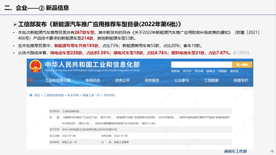Click the 发文字号 announcement number row
The image size is (276, 155).
[x=141, y=129]
